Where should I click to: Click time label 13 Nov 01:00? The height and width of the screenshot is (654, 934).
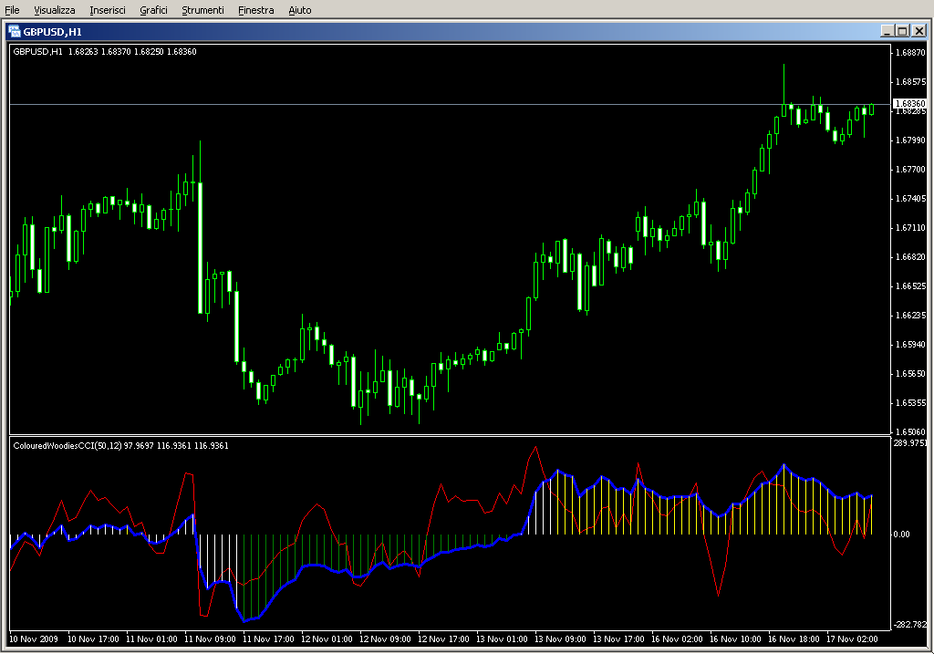click(502, 639)
